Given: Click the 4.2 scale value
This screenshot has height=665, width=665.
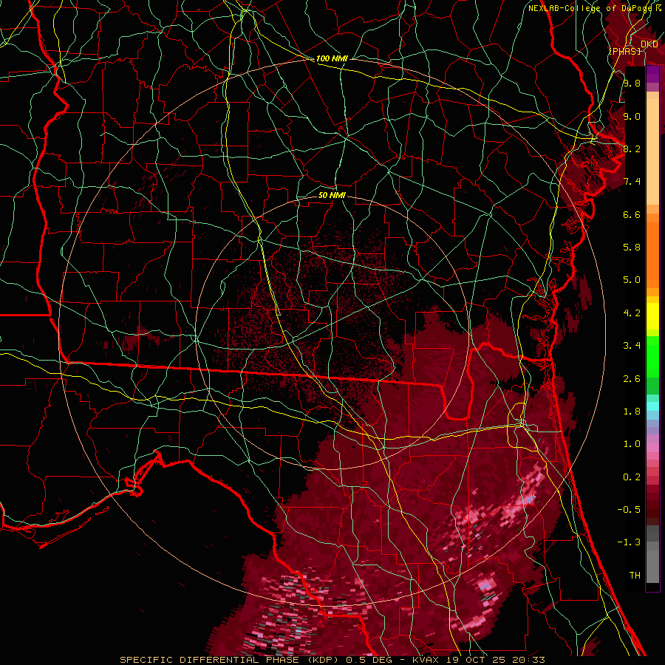Looking at the screenshot, I should pos(632,313).
